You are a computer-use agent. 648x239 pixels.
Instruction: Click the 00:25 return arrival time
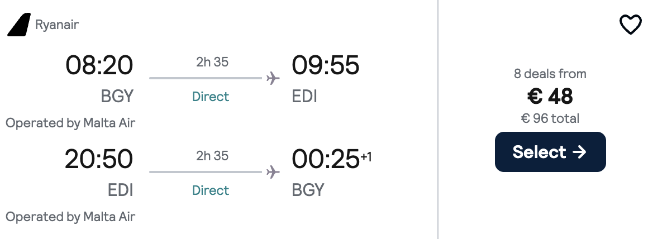(x=325, y=159)
